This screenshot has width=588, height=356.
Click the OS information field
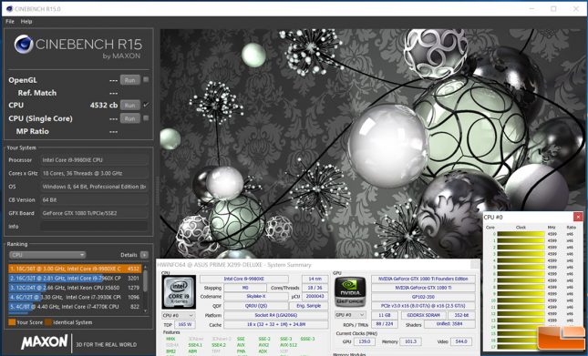pyautogui.click(x=94, y=187)
